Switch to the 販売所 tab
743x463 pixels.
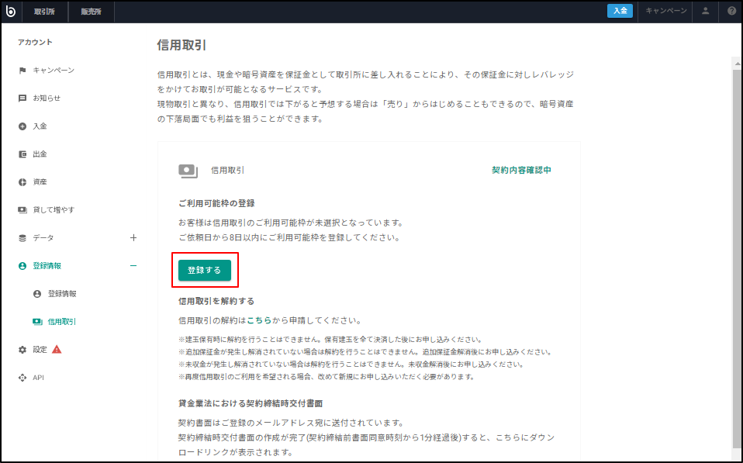[x=91, y=11]
